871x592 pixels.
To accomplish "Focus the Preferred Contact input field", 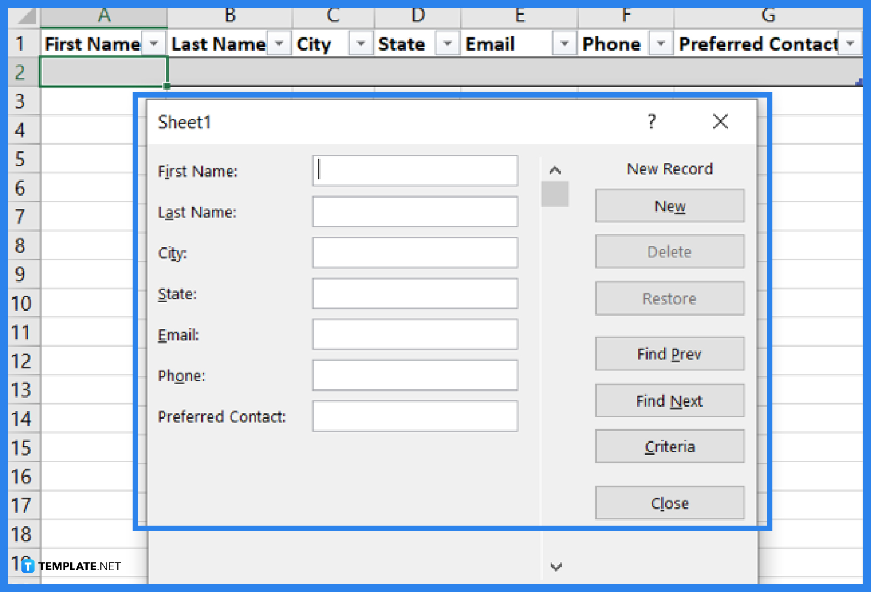I will coord(415,416).
